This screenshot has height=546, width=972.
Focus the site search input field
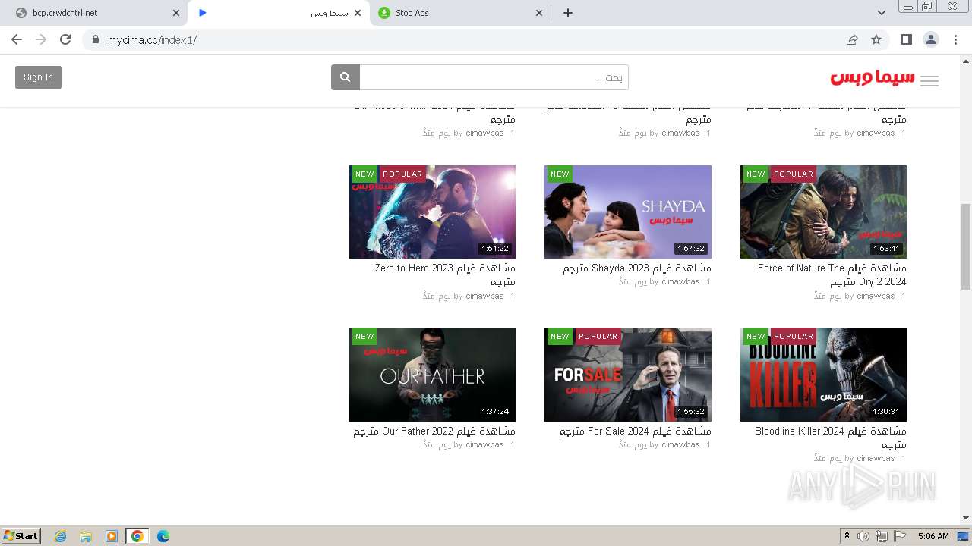coord(494,77)
